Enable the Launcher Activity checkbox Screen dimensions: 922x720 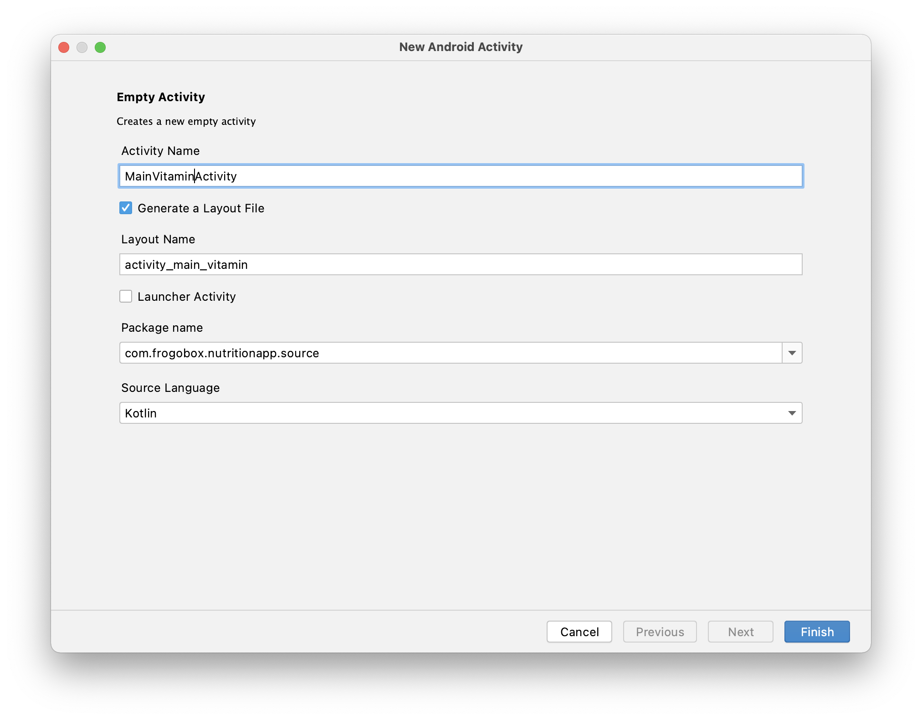(126, 297)
